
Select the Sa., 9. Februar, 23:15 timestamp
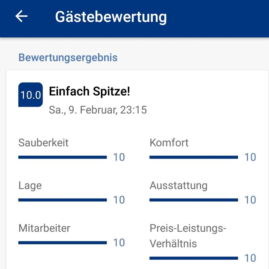click(x=98, y=110)
